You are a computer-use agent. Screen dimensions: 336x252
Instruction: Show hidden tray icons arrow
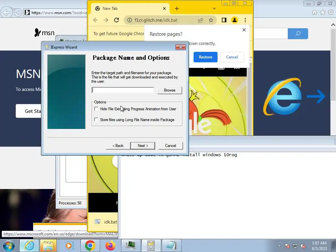tap(279, 246)
